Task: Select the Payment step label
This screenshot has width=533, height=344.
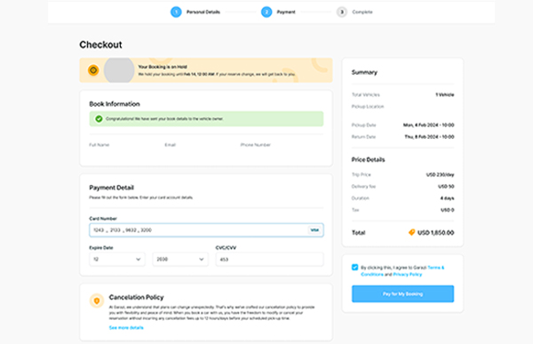Action: click(x=286, y=12)
